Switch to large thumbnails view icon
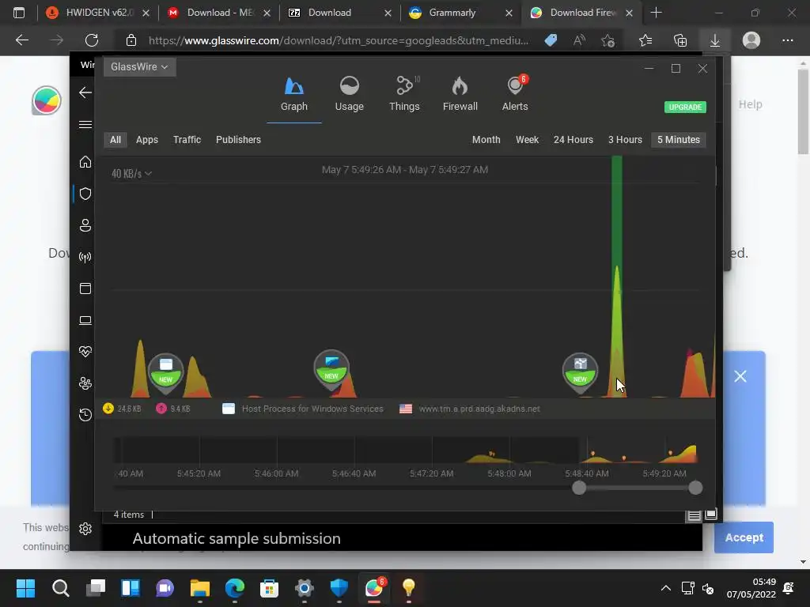 (x=711, y=515)
